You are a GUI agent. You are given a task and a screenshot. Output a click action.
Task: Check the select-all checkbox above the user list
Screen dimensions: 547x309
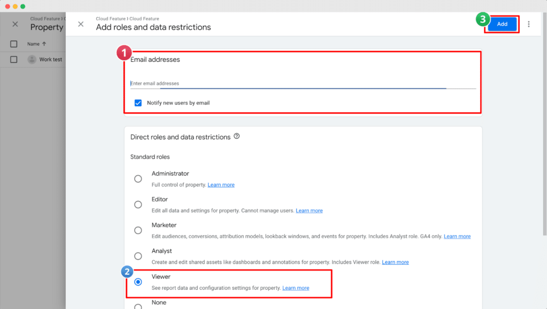coord(13,44)
